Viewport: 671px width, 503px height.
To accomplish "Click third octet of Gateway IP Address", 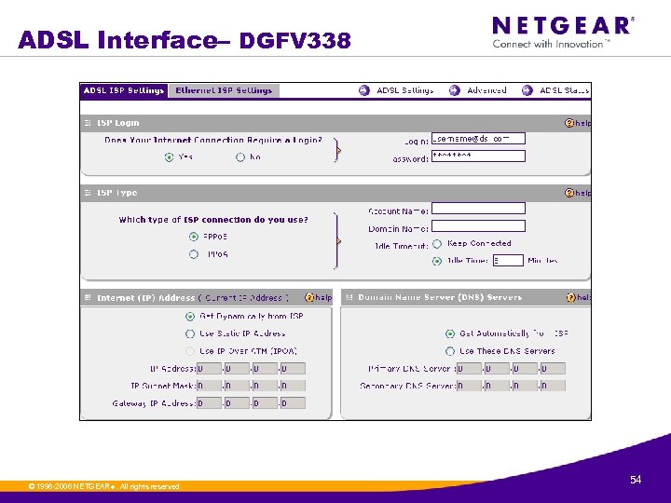I will (265, 403).
